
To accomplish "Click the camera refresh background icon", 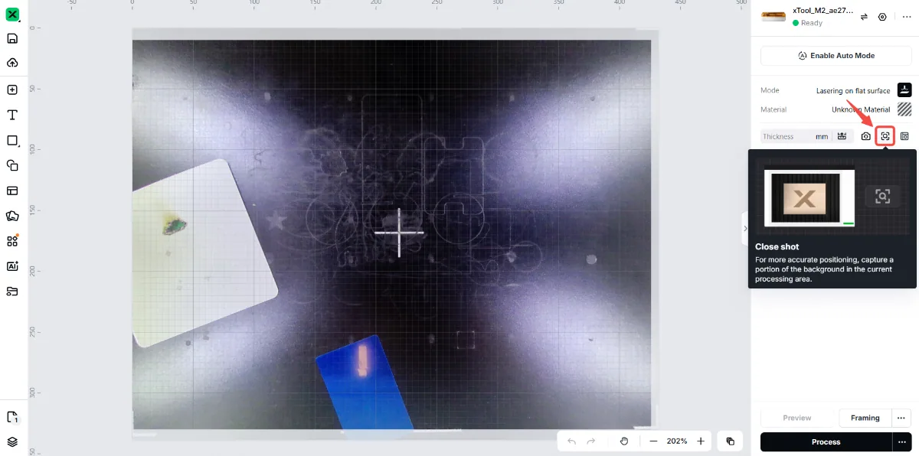I will point(865,136).
